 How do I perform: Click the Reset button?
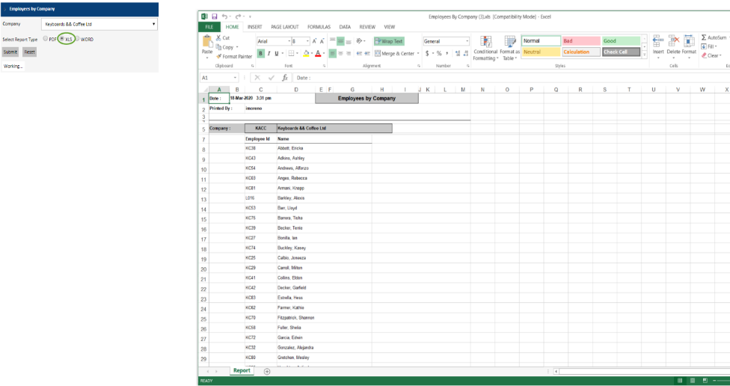click(x=29, y=52)
